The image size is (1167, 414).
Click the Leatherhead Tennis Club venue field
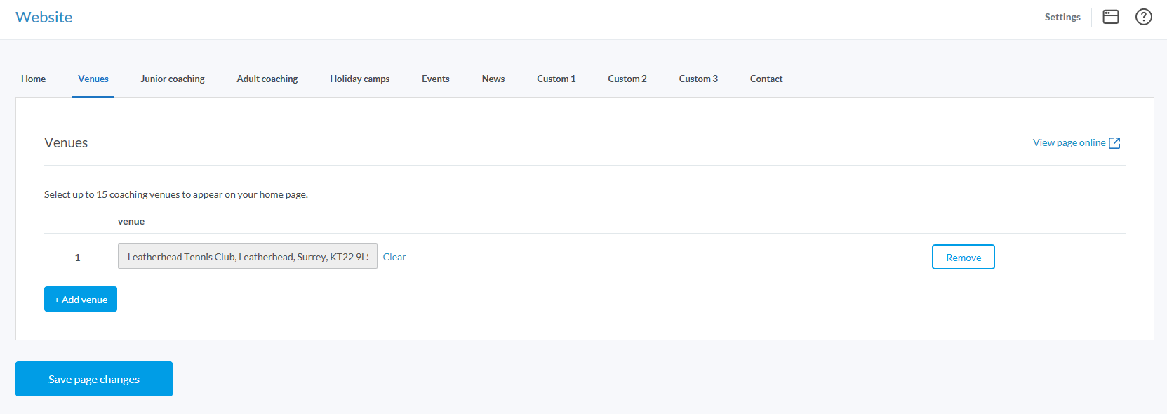(x=247, y=257)
